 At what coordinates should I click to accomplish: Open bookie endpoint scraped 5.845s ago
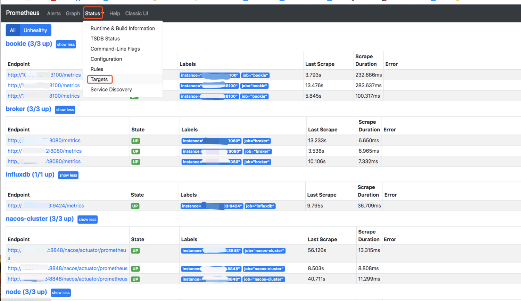point(43,96)
